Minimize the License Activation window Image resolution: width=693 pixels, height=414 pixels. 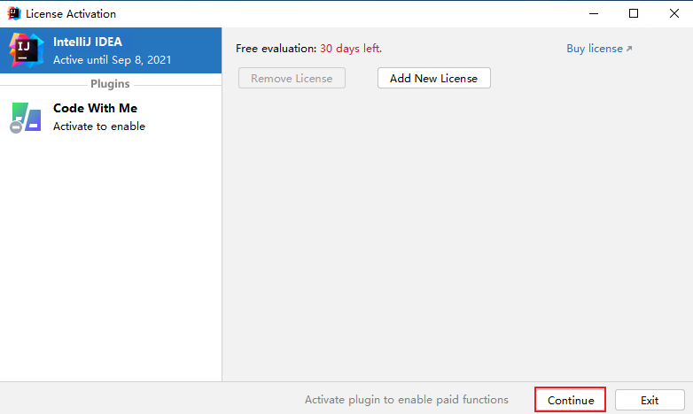click(x=594, y=13)
